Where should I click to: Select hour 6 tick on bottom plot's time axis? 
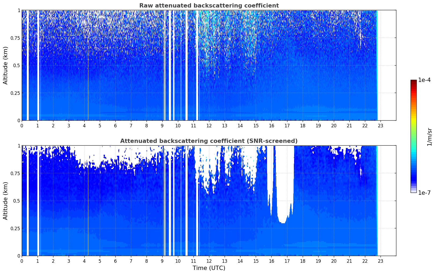[x=115, y=261]
